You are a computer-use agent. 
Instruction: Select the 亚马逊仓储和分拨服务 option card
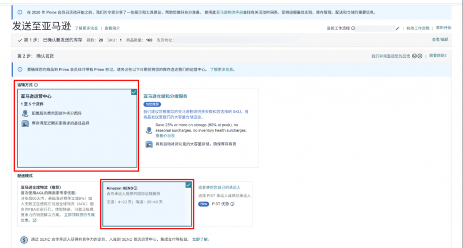(199, 129)
